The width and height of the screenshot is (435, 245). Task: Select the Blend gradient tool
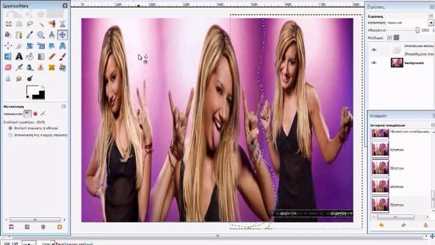tap(41, 56)
